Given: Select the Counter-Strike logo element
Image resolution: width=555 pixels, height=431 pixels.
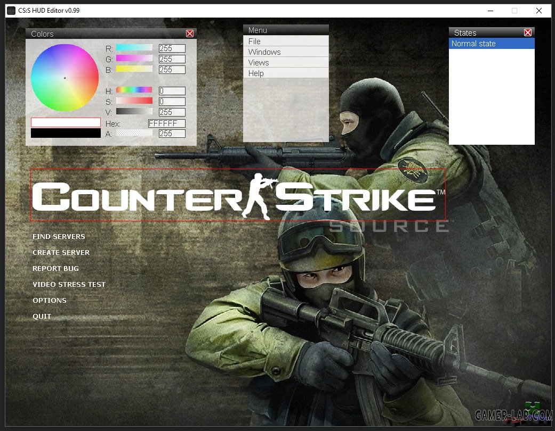Looking at the screenshot, I should tap(238, 195).
